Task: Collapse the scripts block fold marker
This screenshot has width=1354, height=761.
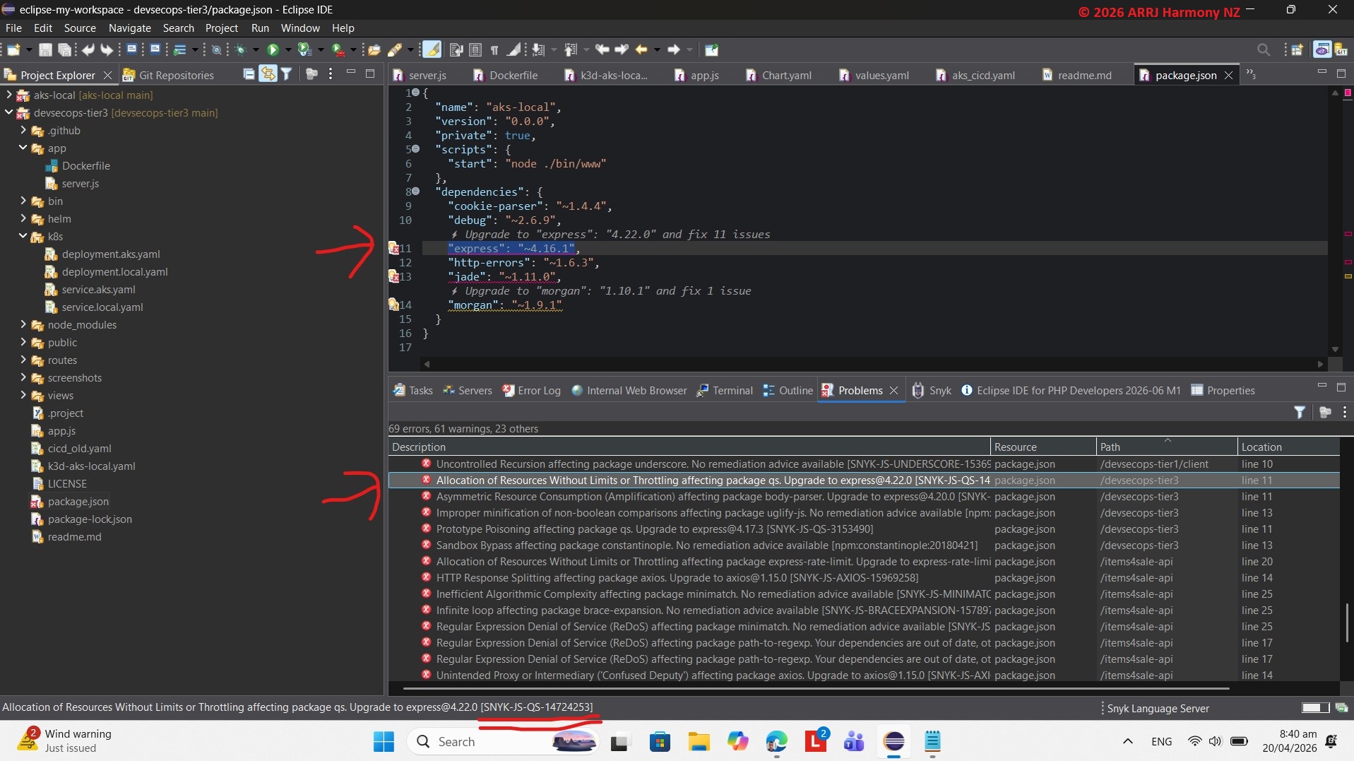Action: coord(415,149)
